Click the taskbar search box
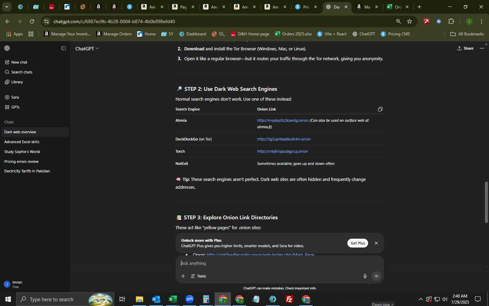 65,299
